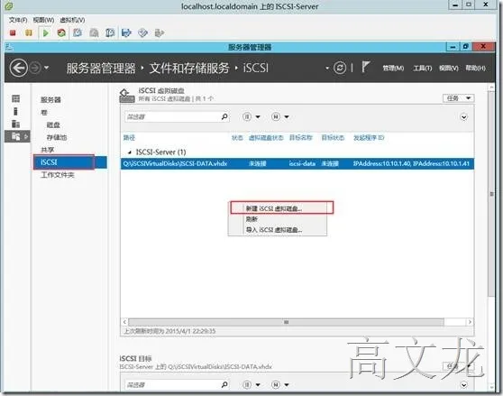Click the notifications flag icon
Screen dimensions: 503x396
click(x=365, y=67)
